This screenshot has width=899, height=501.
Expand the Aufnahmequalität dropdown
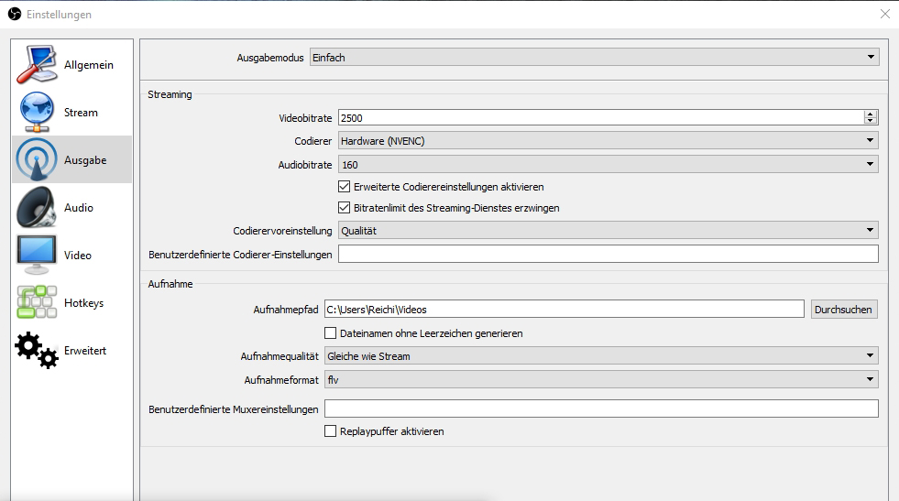601,355
